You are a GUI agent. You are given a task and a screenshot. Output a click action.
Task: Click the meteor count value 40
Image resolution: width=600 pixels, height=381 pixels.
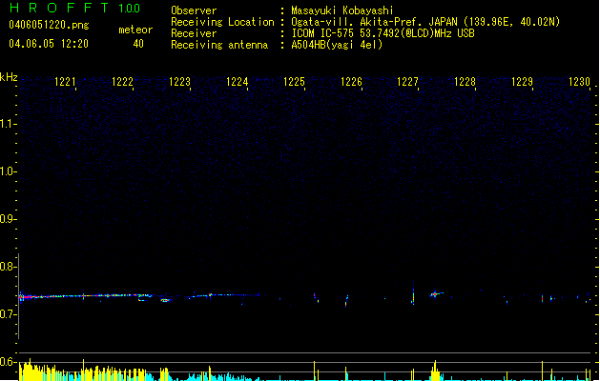[138, 44]
